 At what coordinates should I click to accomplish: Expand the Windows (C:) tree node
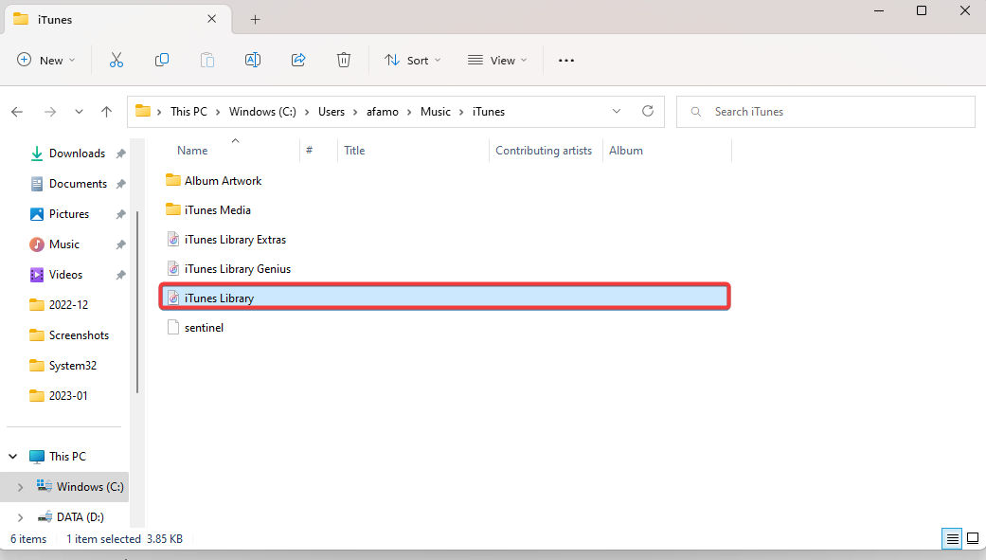[20, 487]
